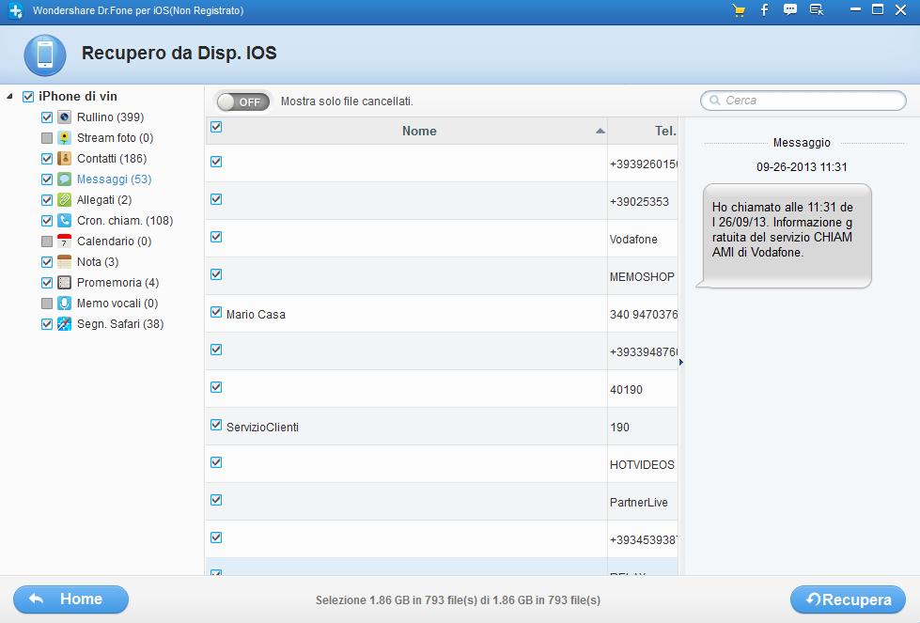Toggle the select-all checkbox in table header
Viewport: 920px width, 623px height.
click(216, 127)
